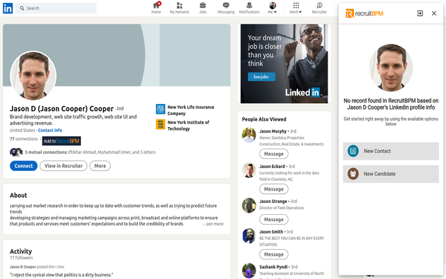The width and height of the screenshot is (446, 279).
Task: Click Jason Cooper's main profile photo
Action: point(33,75)
